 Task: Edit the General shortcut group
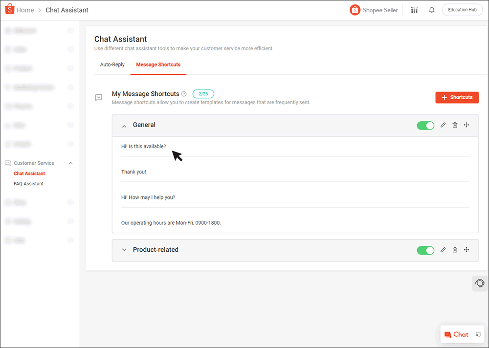click(x=443, y=125)
